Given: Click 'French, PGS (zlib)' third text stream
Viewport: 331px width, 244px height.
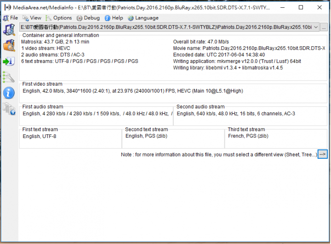Looking at the screenshot, I should pos(248,136).
